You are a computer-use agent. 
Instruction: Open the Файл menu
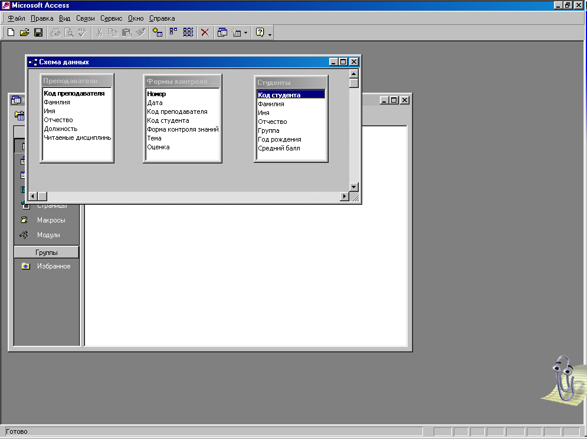pos(17,18)
